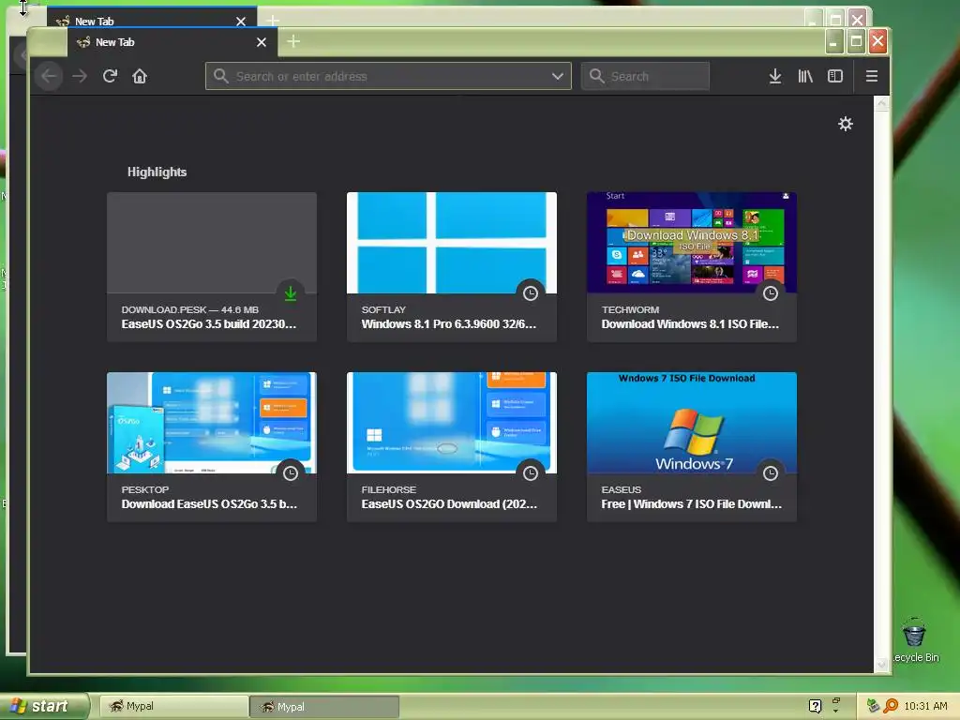Screen dimensions: 960x720
Task: Click the history clock on Filehorse card
Action: pos(531,473)
